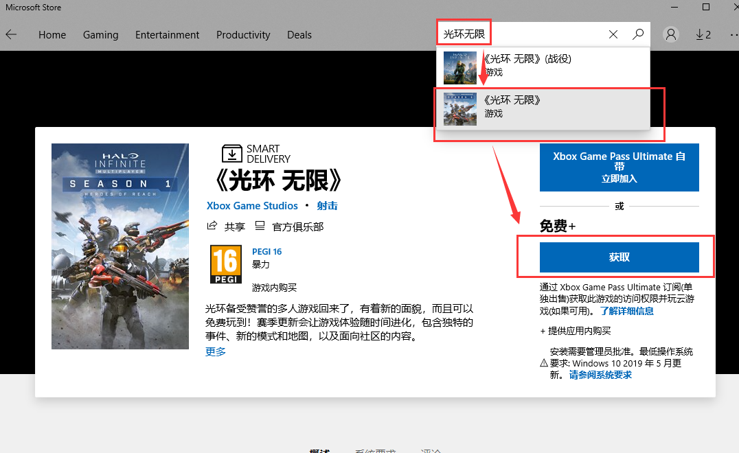Click the campaign suggestion thumbnail image
This screenshot has height=453, width=739.
(x=460, y=68)
